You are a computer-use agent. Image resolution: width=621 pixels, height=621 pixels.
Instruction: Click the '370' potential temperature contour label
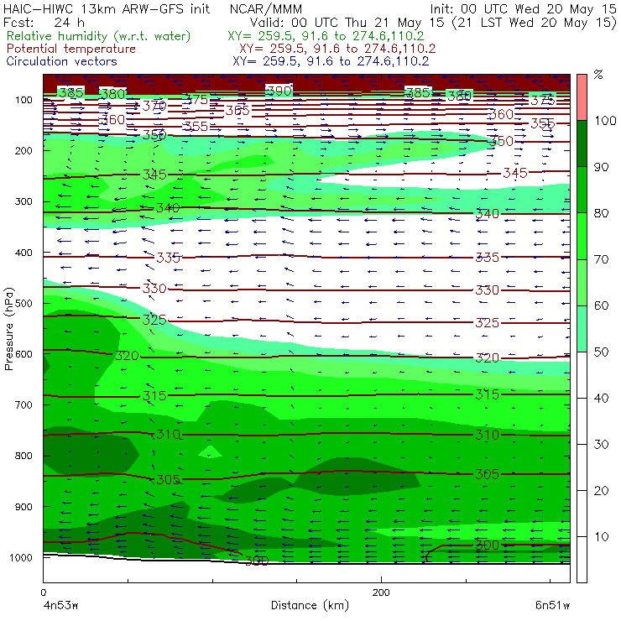pyautogui.click(x=154, y=106)
